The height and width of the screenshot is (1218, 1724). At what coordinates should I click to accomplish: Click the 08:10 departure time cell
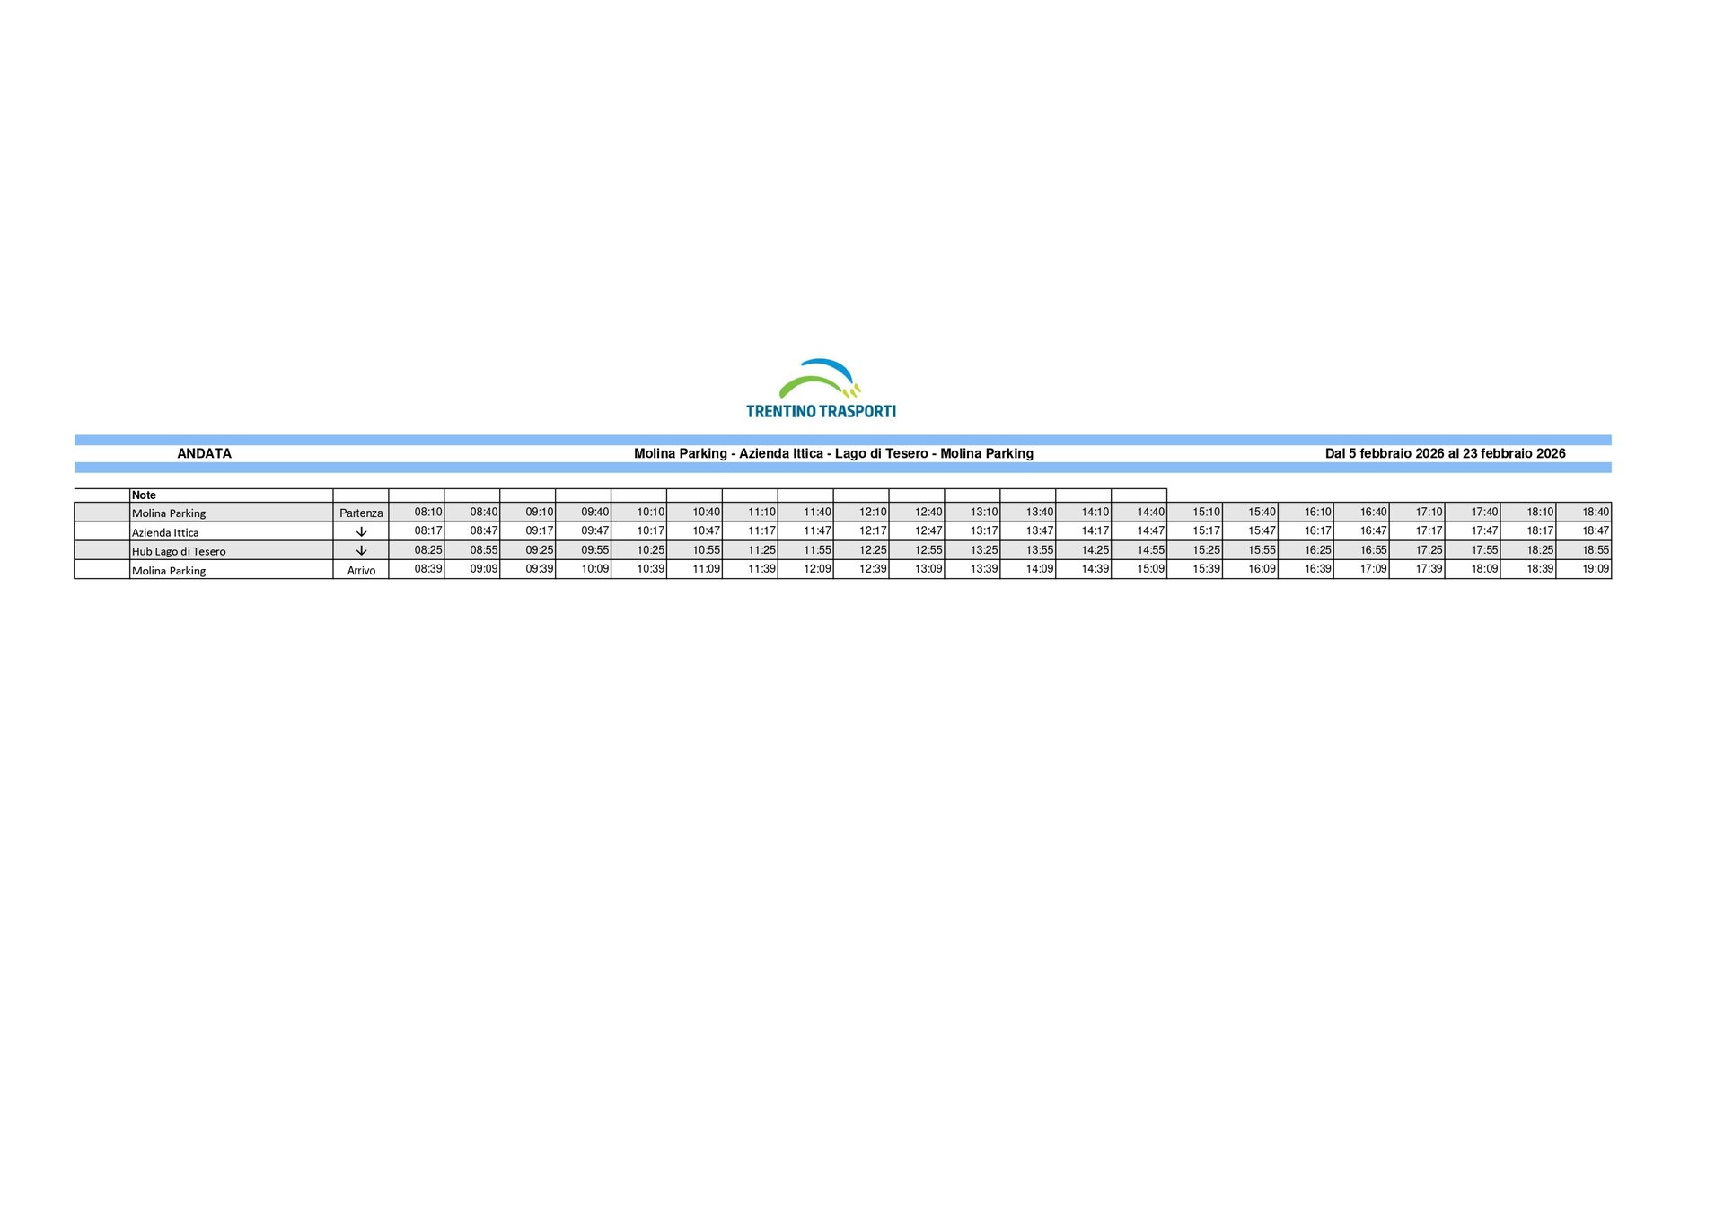[x=427, y=512]
